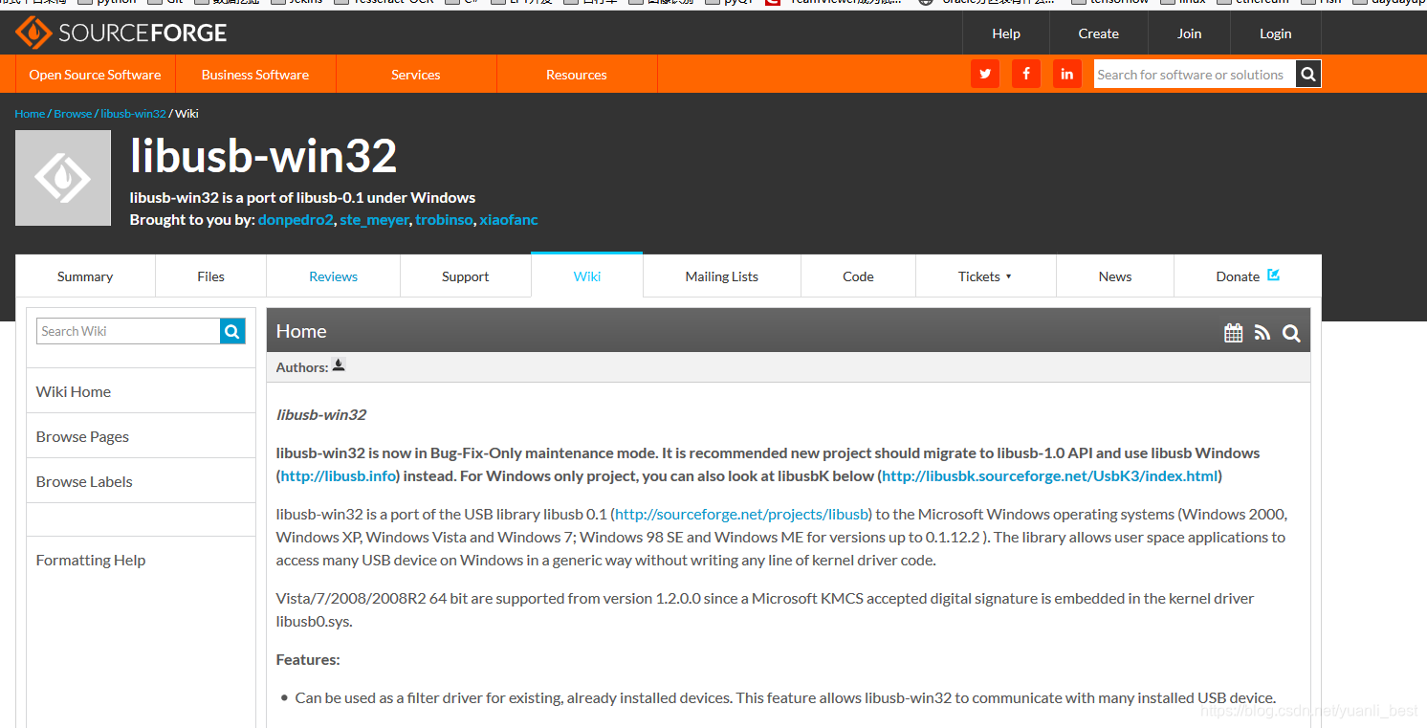This screenshot has height=728, width=1427.
Task: Switch to the News tab
Action: click(1115, 276)
